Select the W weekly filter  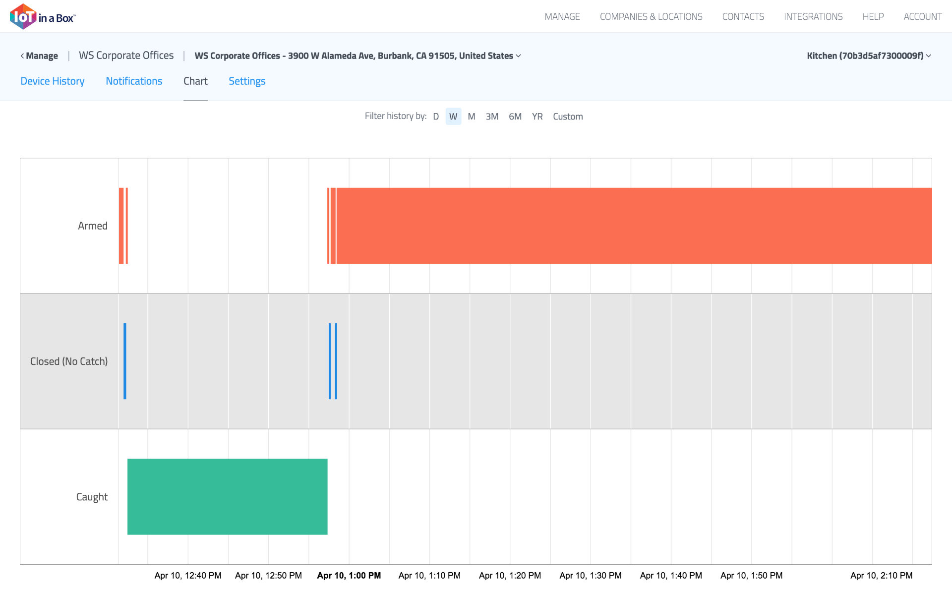point(453,117)
